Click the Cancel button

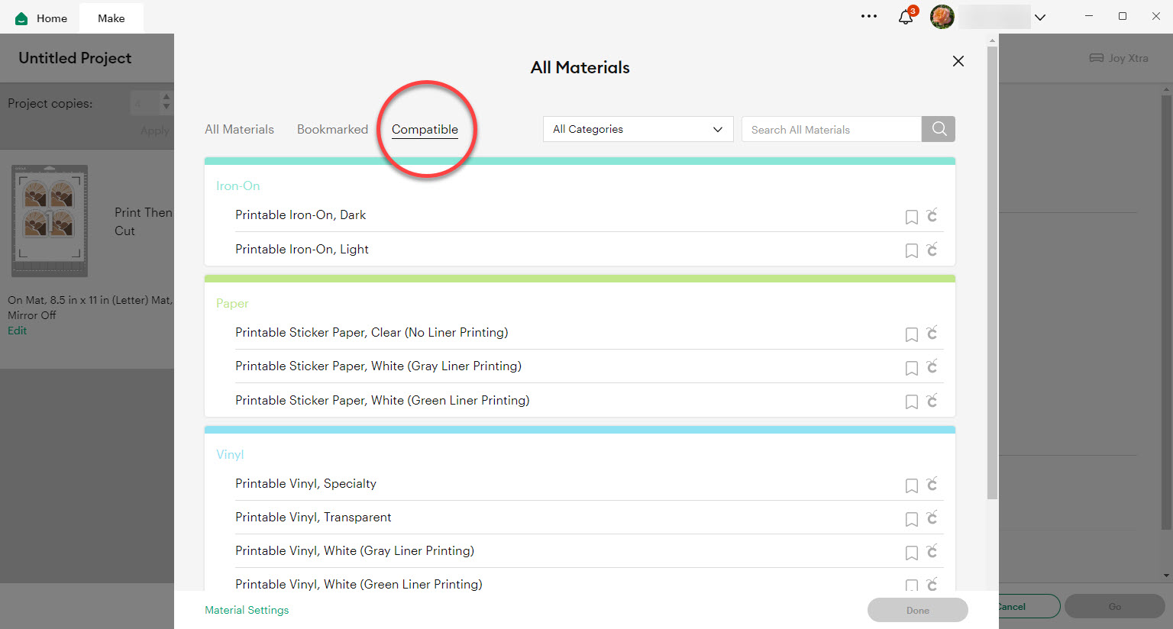pos(1015,606)
